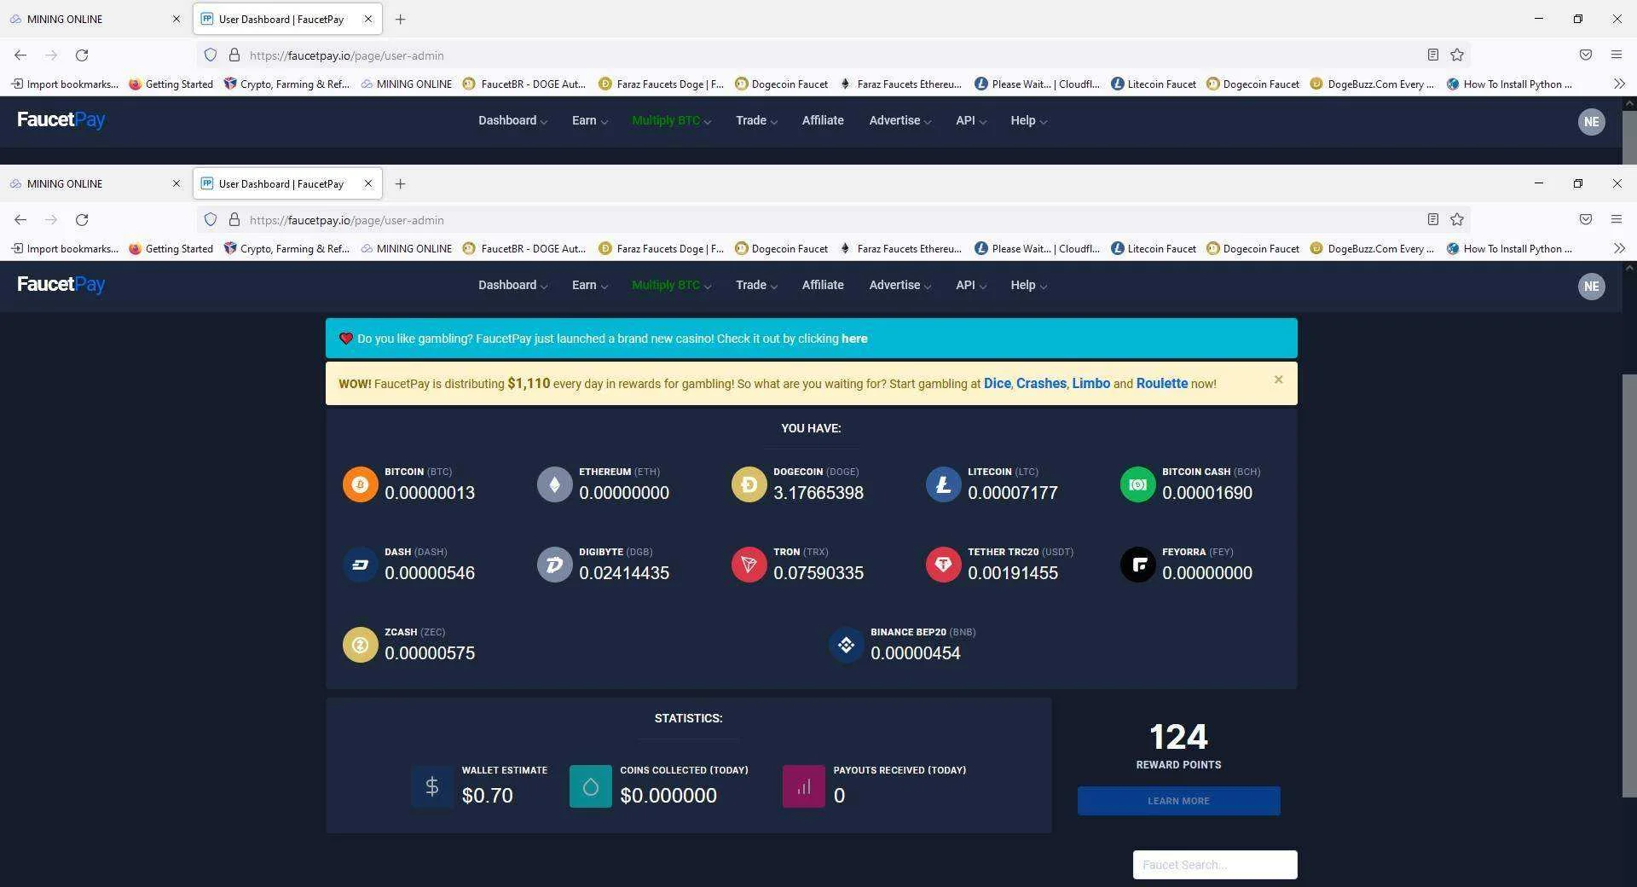The height and width of the screenshot is (887, 1637).
Task: Reload the page in the lower browser window
Action: click(82, 220)
